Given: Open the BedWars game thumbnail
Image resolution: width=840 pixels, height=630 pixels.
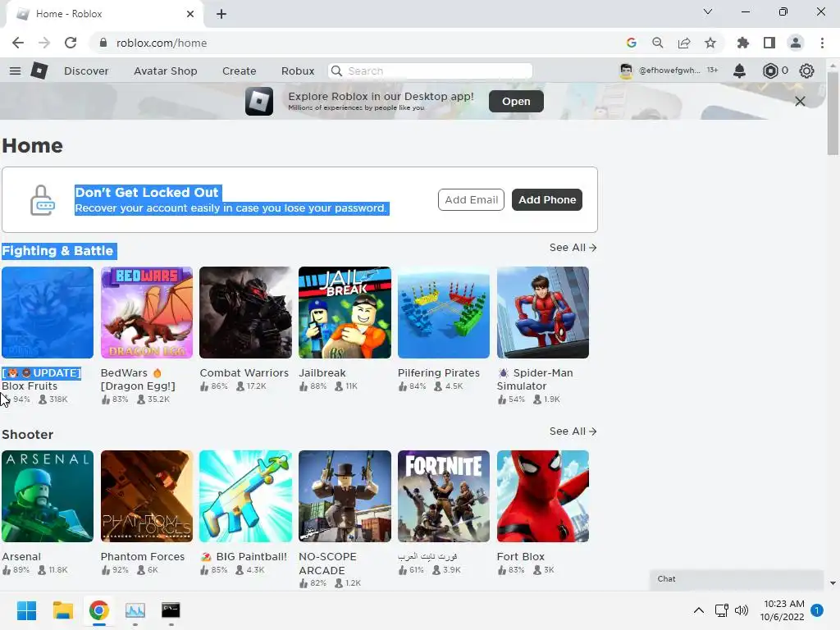Looking at the screenshot, I should pos(147,313).
